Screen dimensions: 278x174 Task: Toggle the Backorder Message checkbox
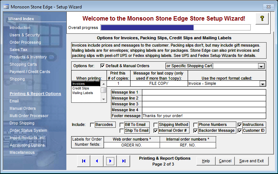pyautogui.click(x=195, y=131)
